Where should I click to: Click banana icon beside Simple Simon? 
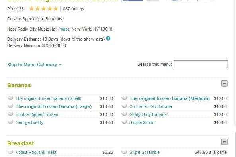tap(124, 122)
